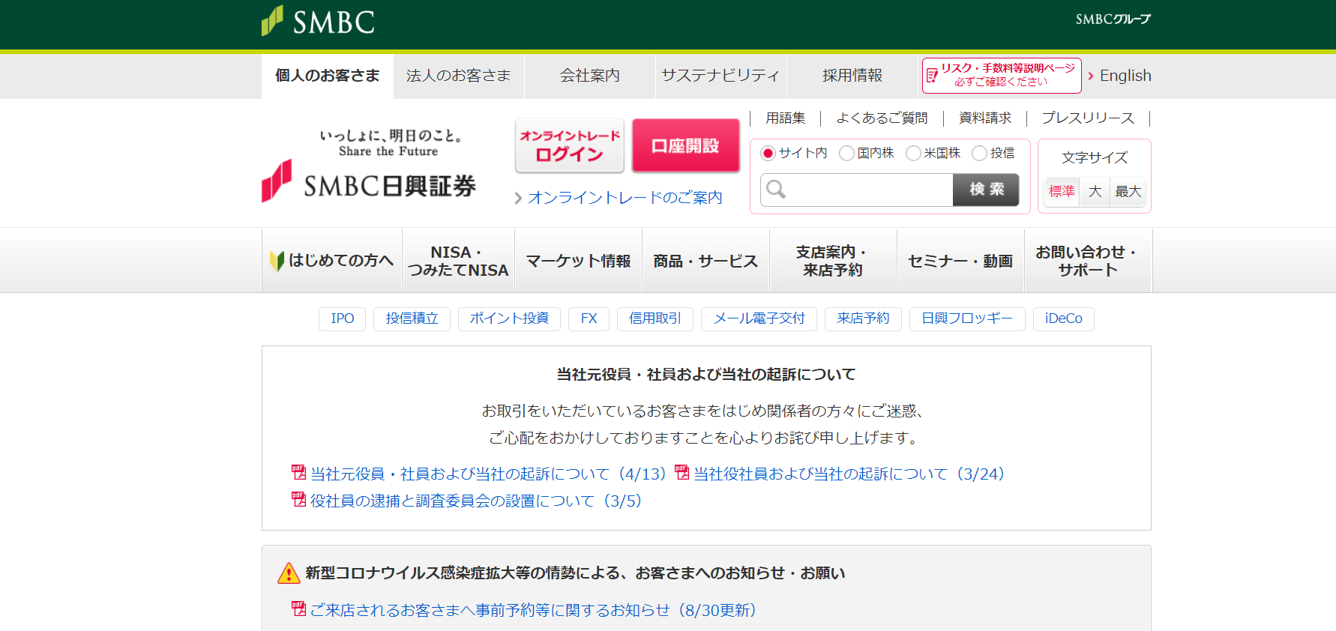Click the magnifier icon in search box
The image size is (1336, 631).
tap(776, 190)
